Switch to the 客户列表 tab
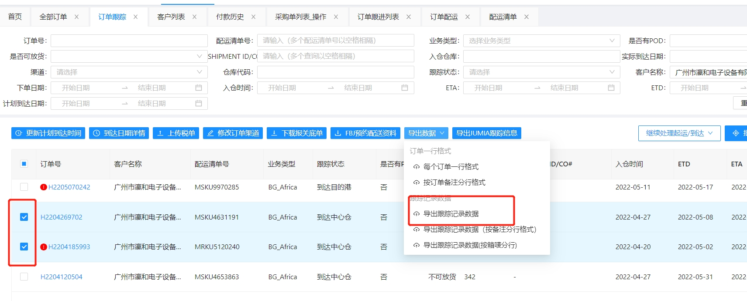 (171, 17)
